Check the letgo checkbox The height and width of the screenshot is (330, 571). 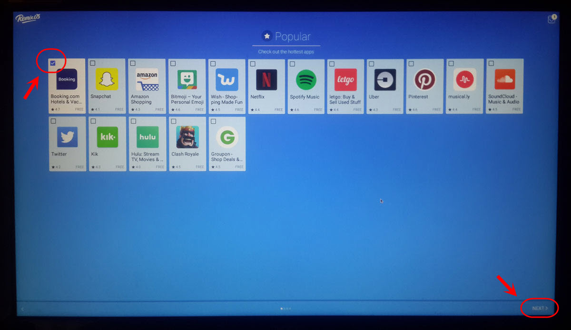tap(332, 63)
